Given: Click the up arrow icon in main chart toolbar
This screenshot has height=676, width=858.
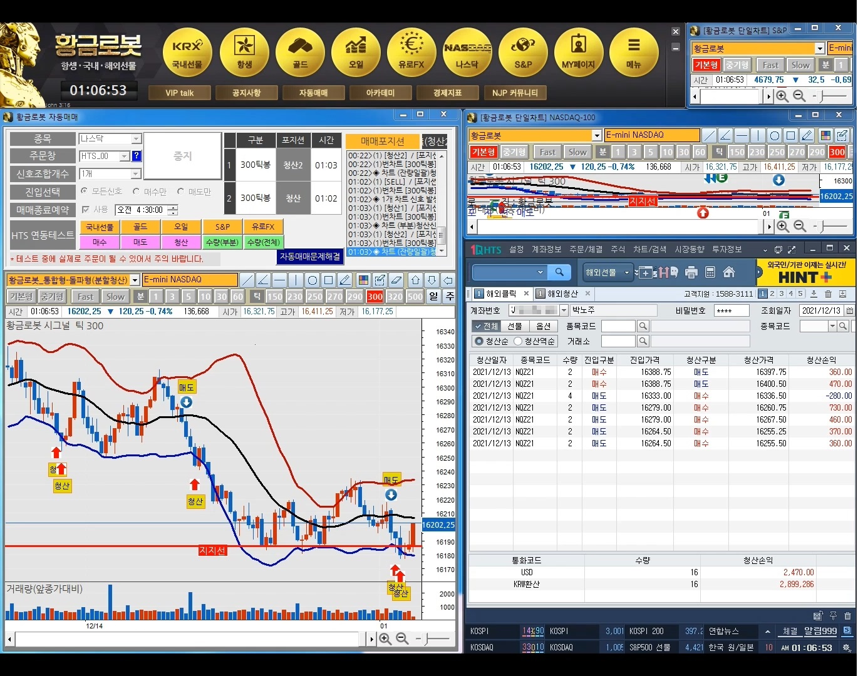Looking at the screenshot, I should (415, 280).
